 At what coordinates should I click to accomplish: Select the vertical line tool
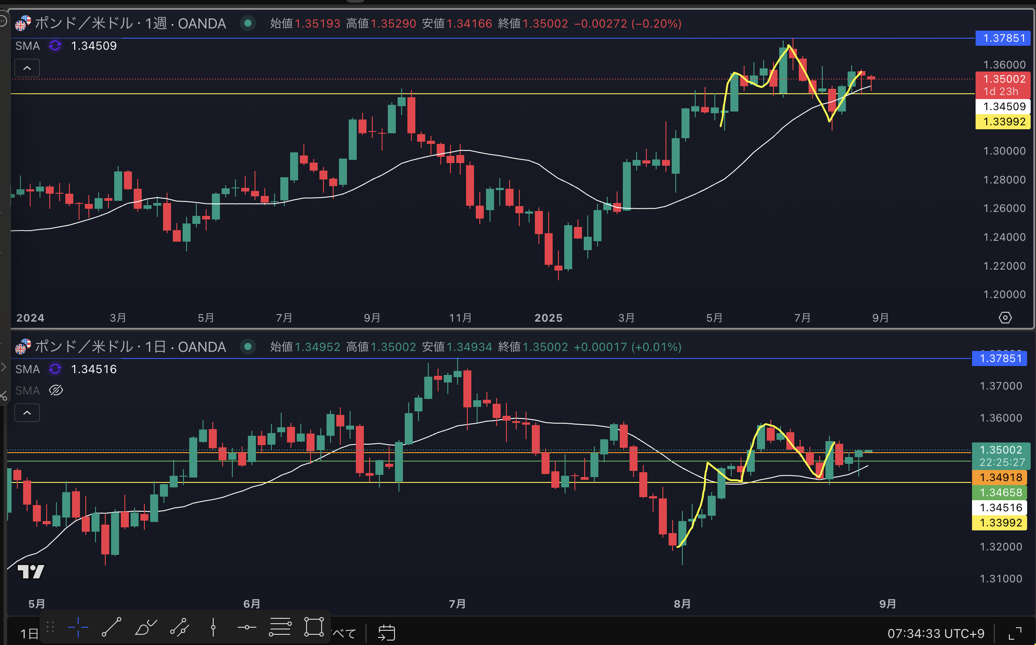pos(213,627)
